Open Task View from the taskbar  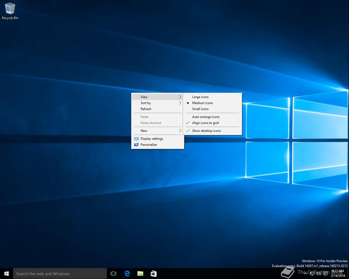pos(113,274)
